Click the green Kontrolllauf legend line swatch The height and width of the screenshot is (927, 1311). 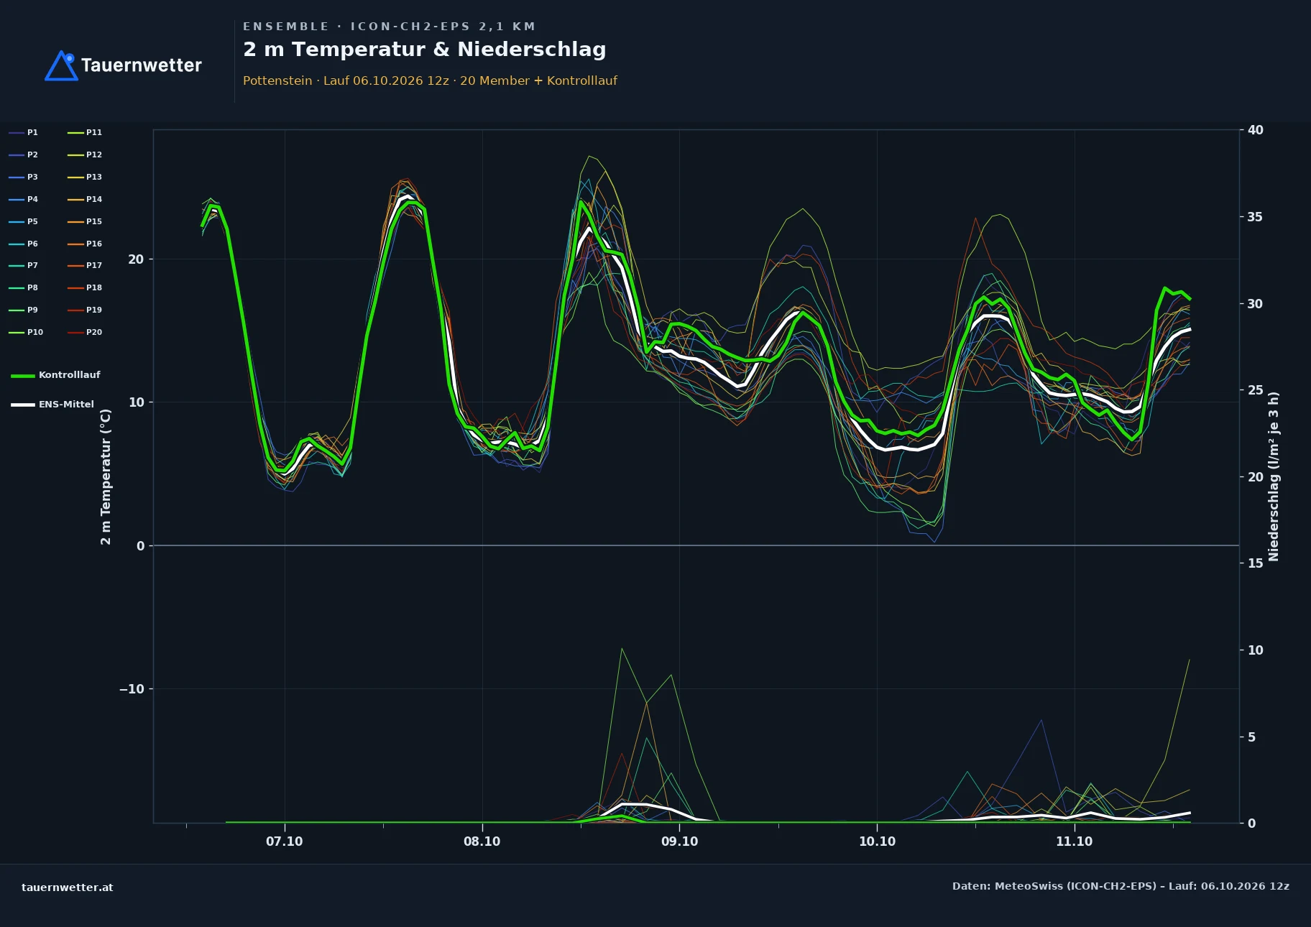23,376
